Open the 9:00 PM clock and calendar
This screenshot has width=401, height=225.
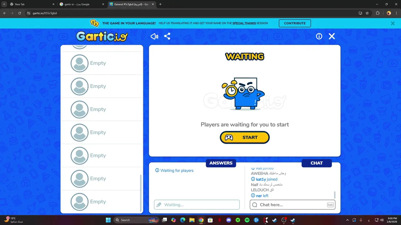392,220
